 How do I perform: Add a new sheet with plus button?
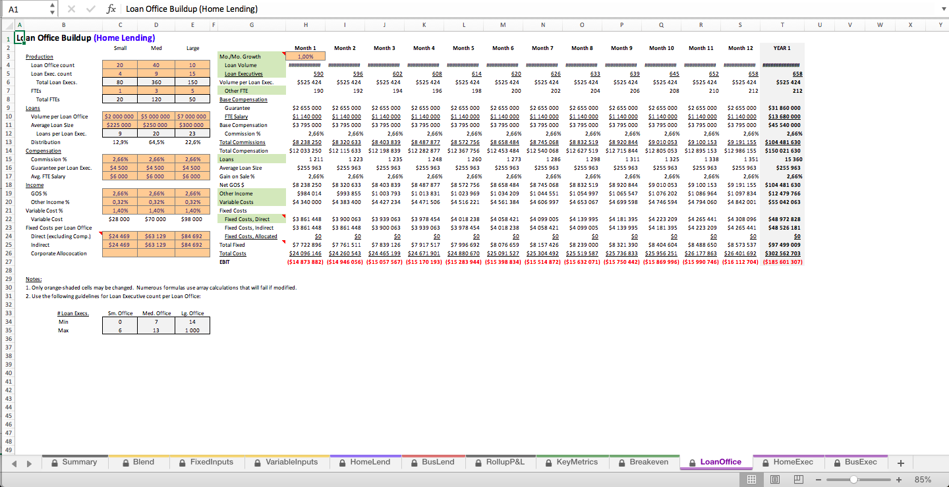tap(901, 463)
